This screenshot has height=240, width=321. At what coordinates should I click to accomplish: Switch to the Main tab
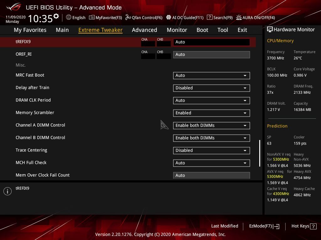[x=62, y=30]
